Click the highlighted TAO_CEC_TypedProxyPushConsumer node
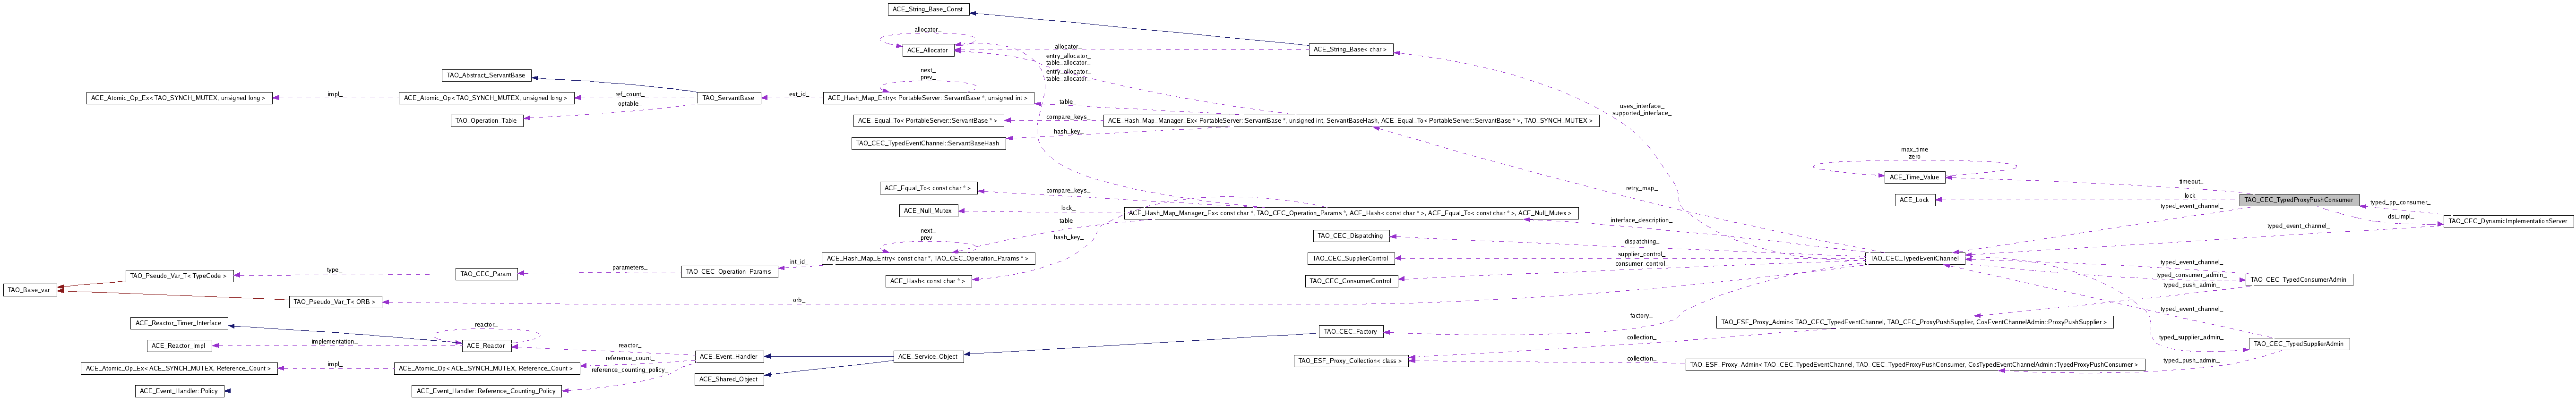 point(2299,200)
